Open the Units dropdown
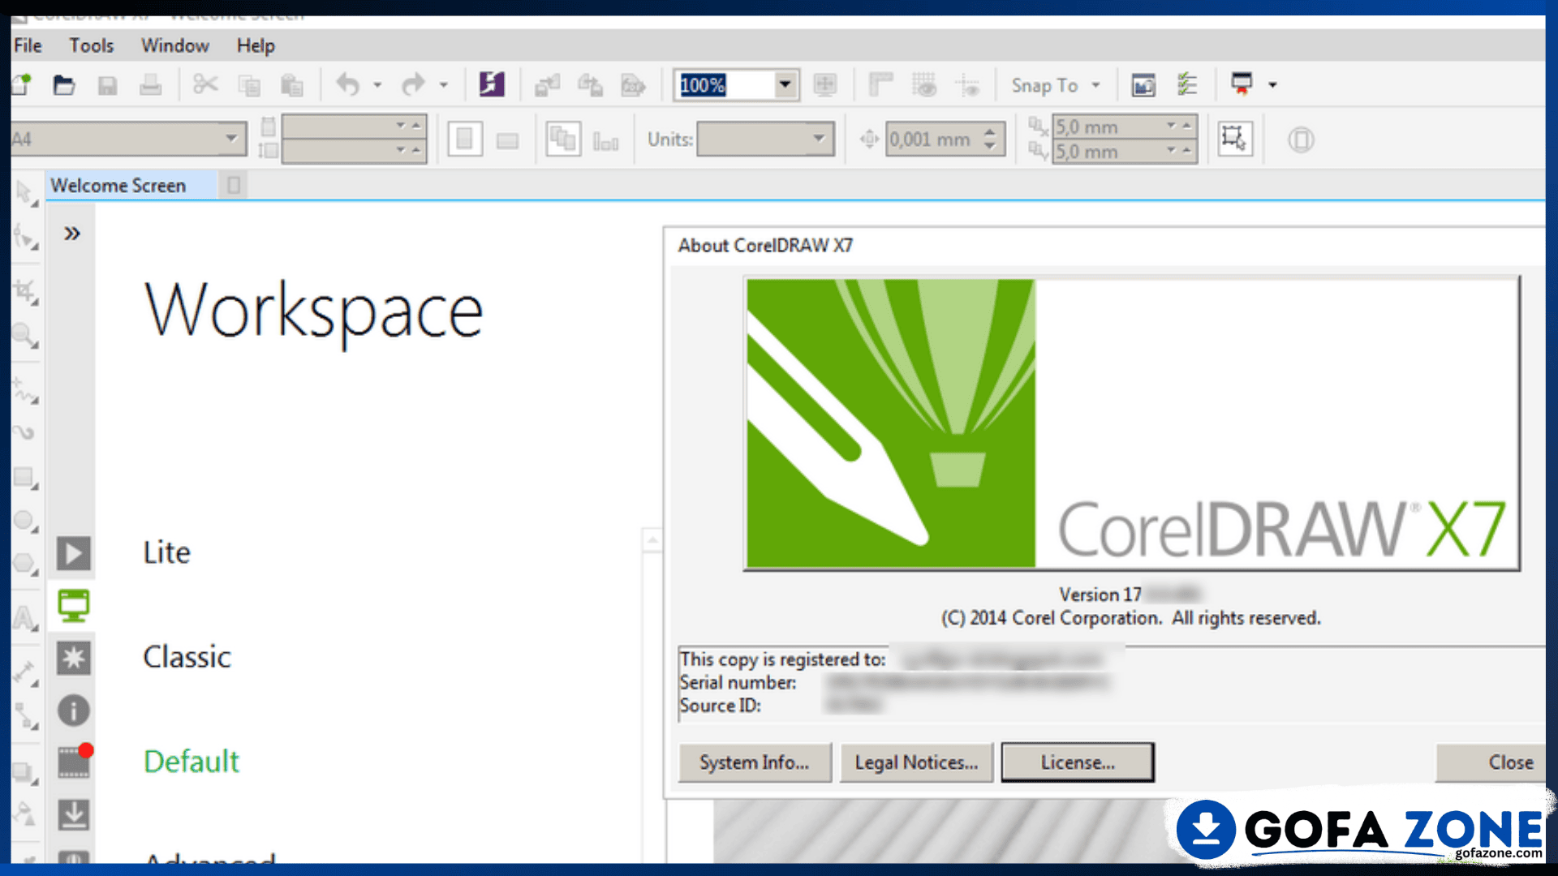Screen dimensions: 1558x876 pyautogui.click(x=819, y=139)
